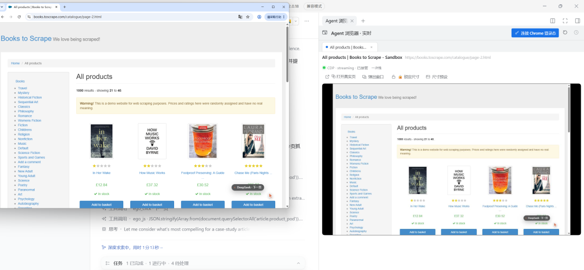The height and width of the screenshot is (270, 584).
Task: Open three-dots more menu behind Chrome window
Action: (x=307, y=21)
